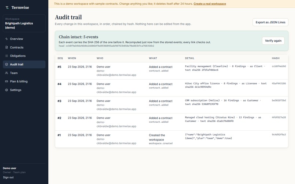Click the DETAIL column header
Viewport: 295px width, 184px height.
coord(190,58)
